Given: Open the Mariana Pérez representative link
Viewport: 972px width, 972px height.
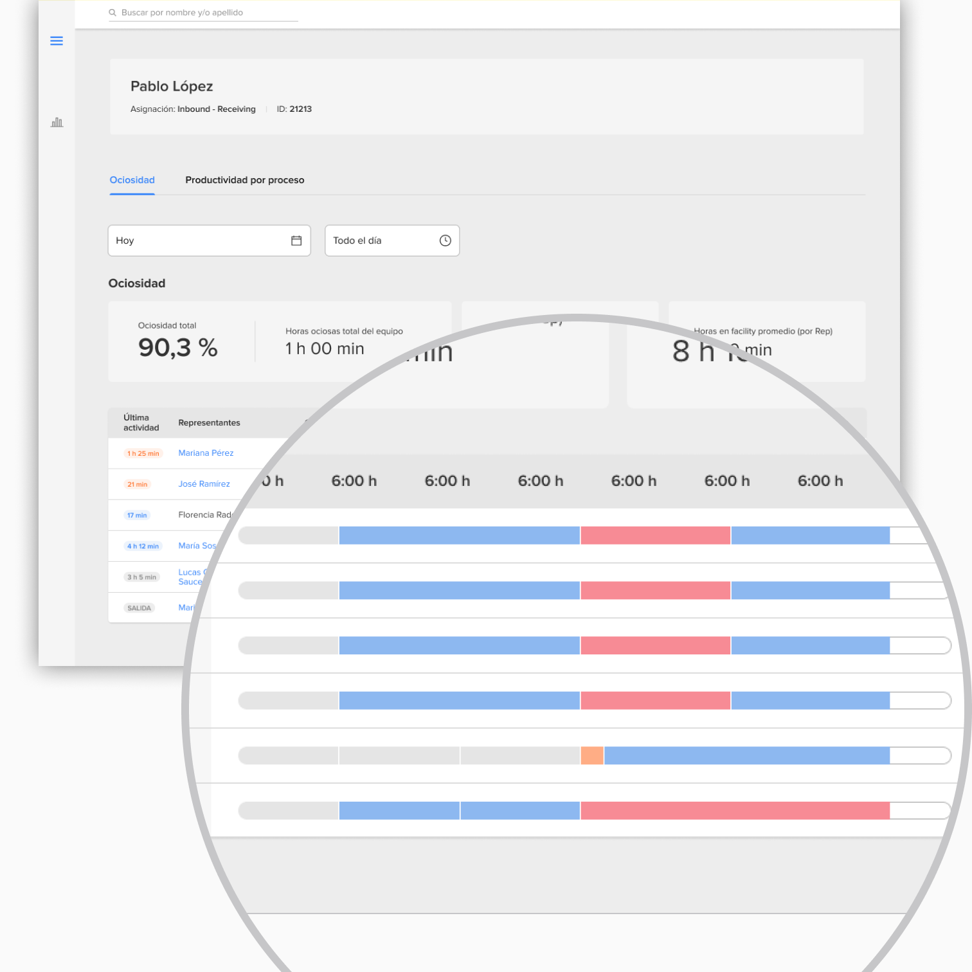Looking at the screenshot, I should [x=206, y=453].
